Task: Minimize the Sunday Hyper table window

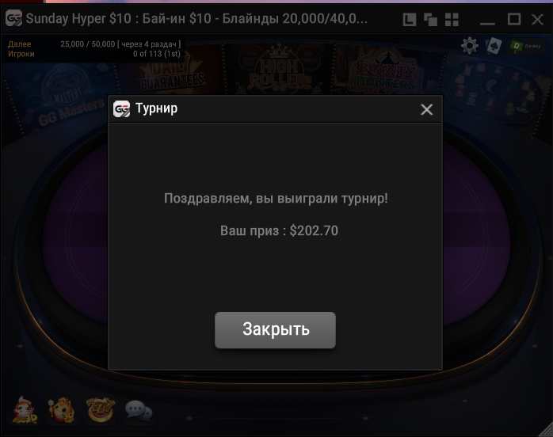Action: click(x=488, y=19)
